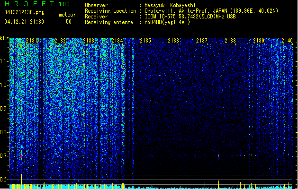Select observer name Masayuki Kobayashi
Screen dimensions: 298x189
click(x=170, y=5)
